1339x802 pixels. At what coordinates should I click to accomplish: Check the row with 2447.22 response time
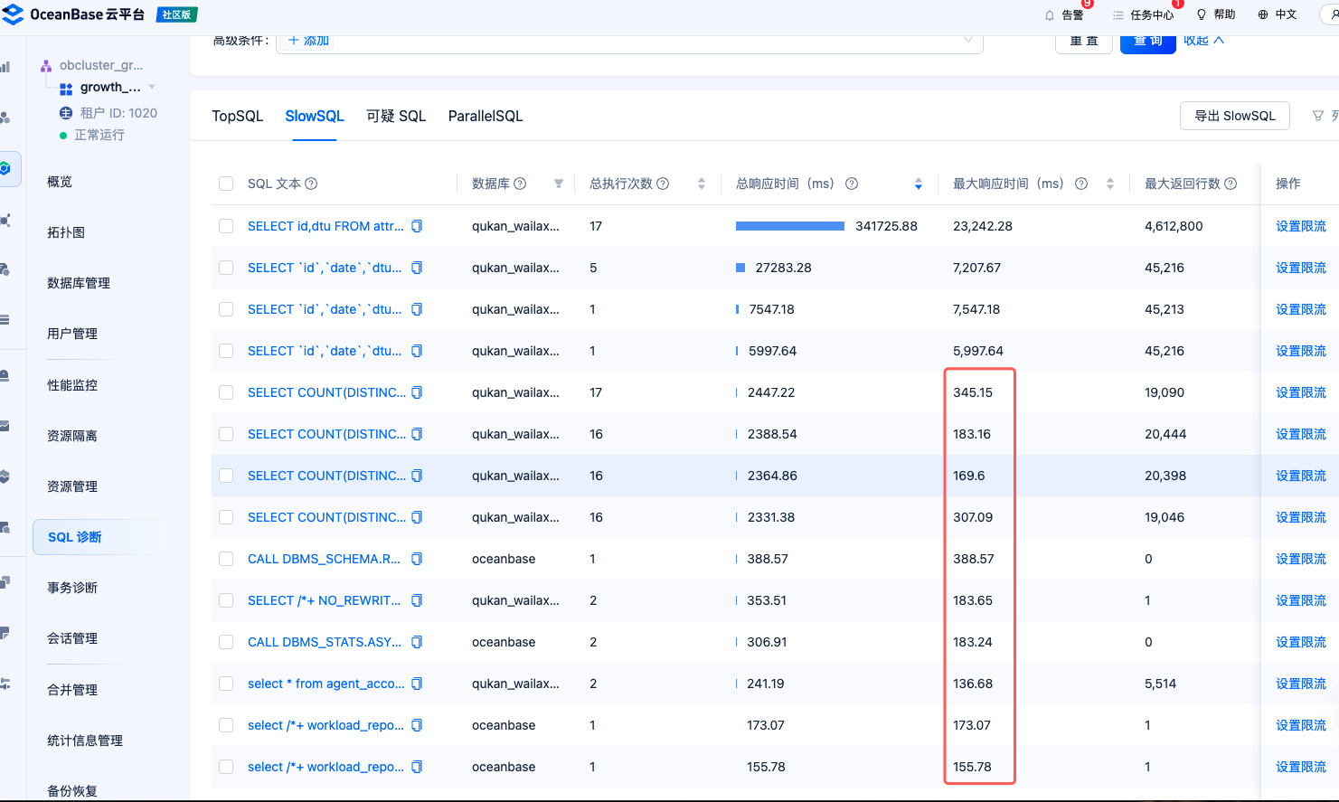(226, 392)
